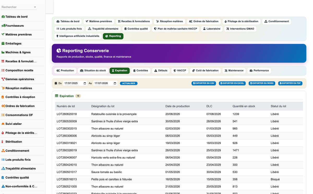This screenshot has width=313, height=194.
Task: Click the DLC column header
Action: pos(209,106)
